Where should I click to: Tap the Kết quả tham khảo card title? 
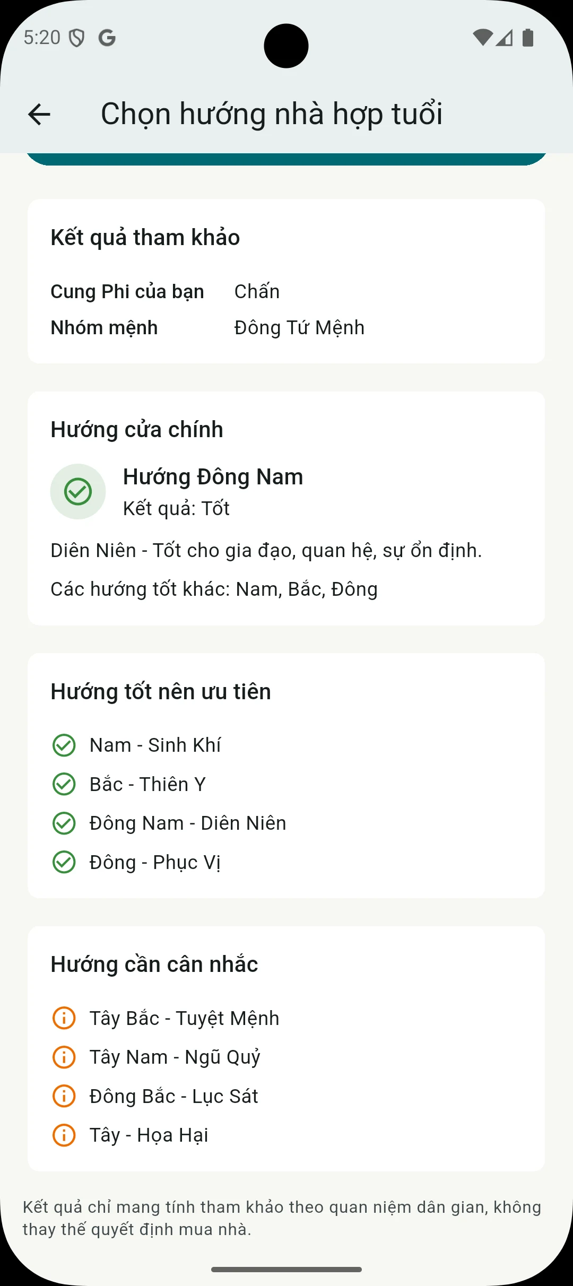[x=145, y=237]
